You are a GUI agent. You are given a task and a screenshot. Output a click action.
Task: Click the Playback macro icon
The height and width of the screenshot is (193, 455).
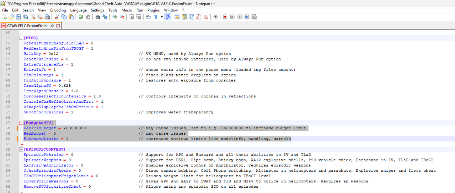(239, 17)
